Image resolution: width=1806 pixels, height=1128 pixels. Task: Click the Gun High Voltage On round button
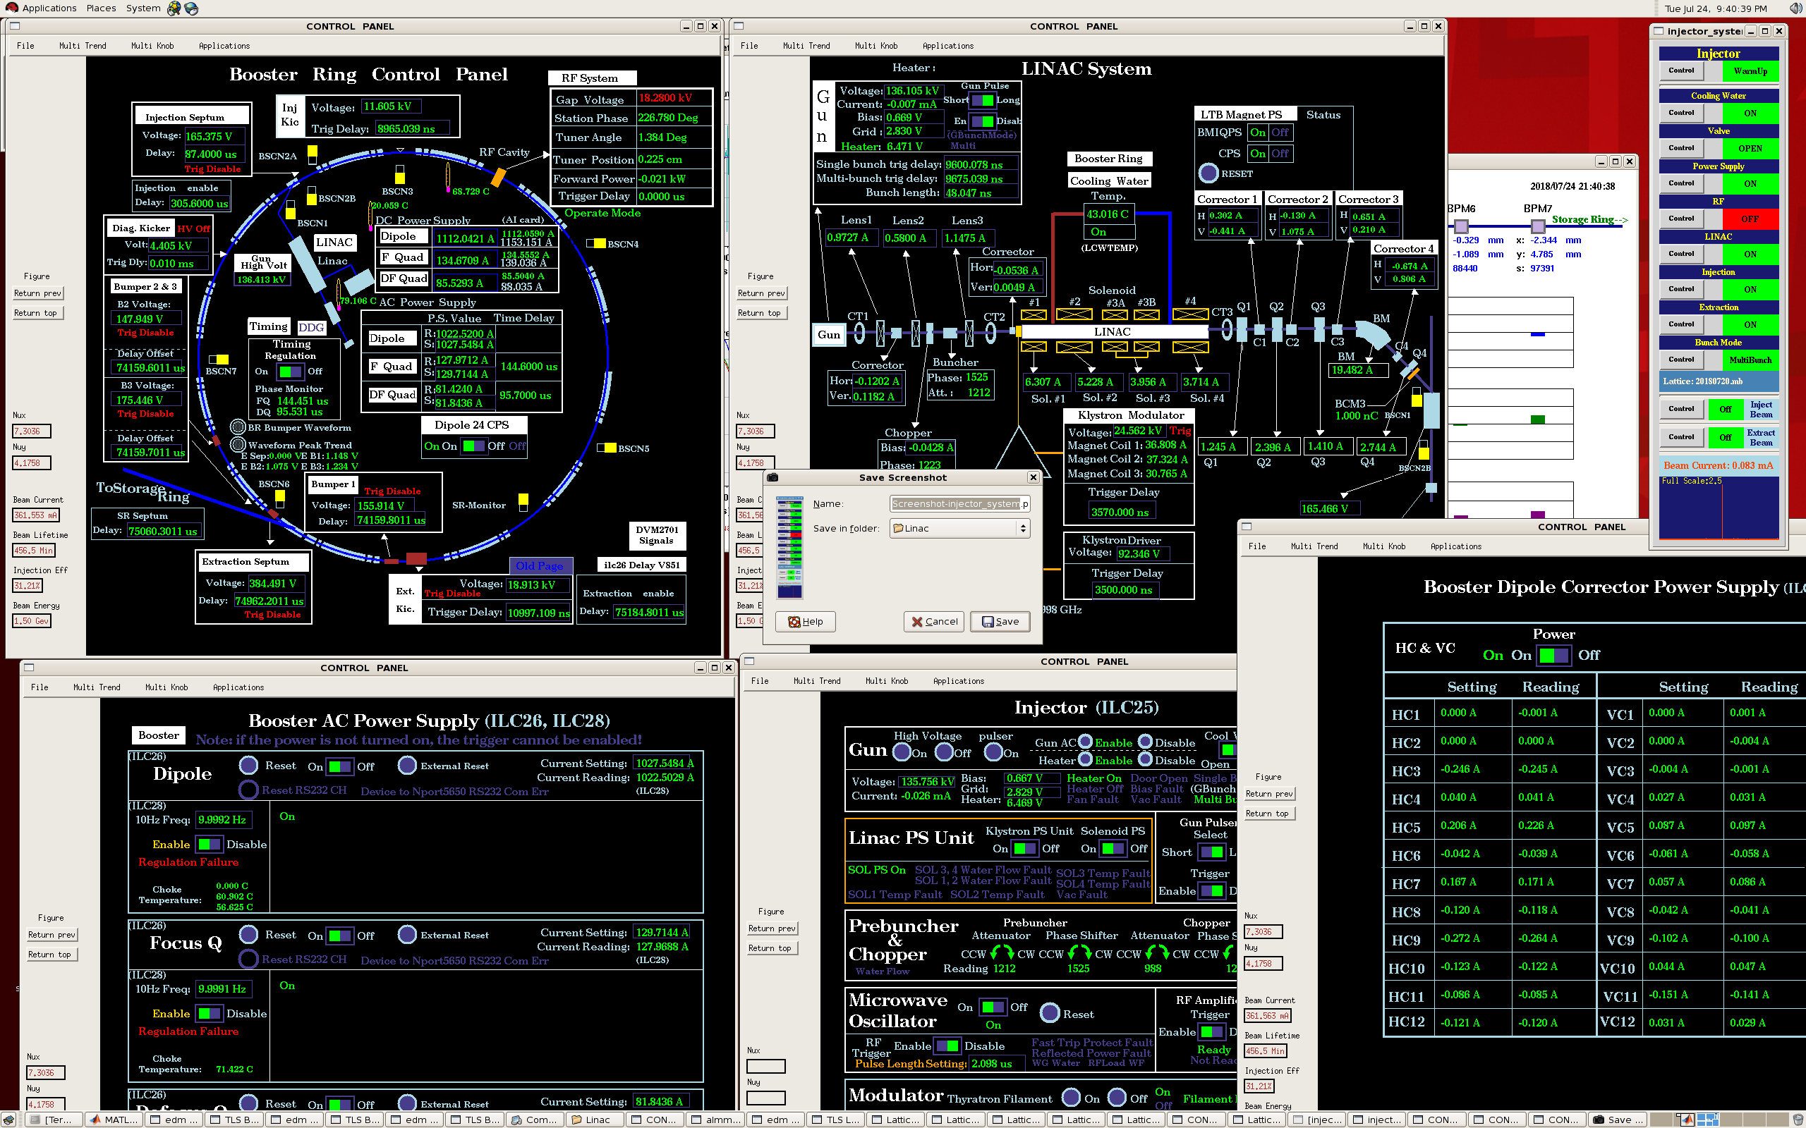(902, 752)
